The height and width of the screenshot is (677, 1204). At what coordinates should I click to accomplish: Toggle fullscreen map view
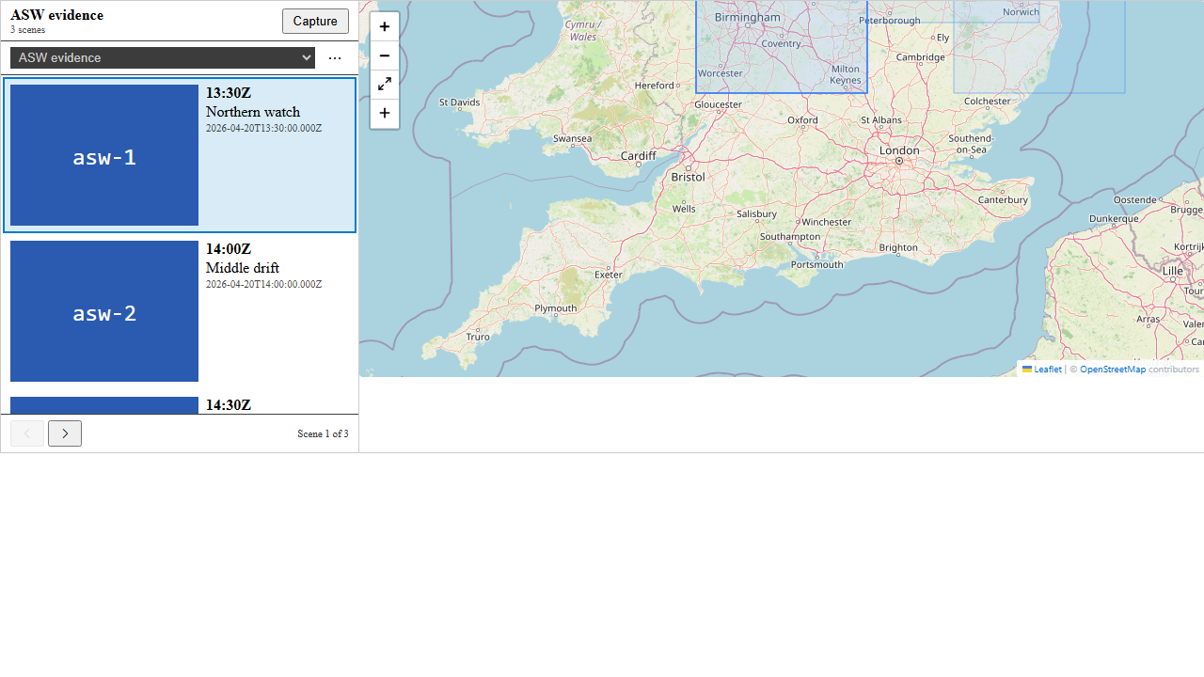pyautogui.click(x=385, y=85)
